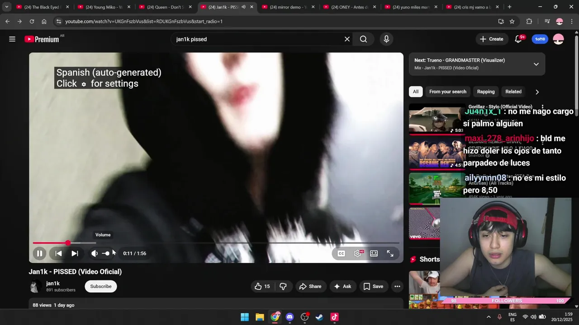Image resolution: width=579 pixels, height=325 pixels.
Task: Open browser home page
Action: point(44,22)
